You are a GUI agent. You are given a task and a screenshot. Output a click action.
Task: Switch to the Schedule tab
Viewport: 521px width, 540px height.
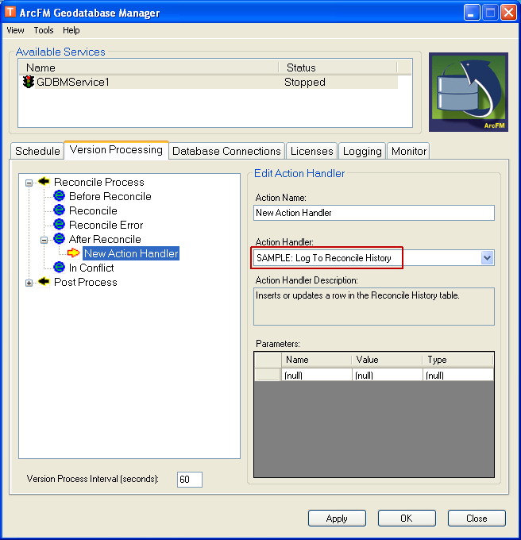click(x=37, y=151)
